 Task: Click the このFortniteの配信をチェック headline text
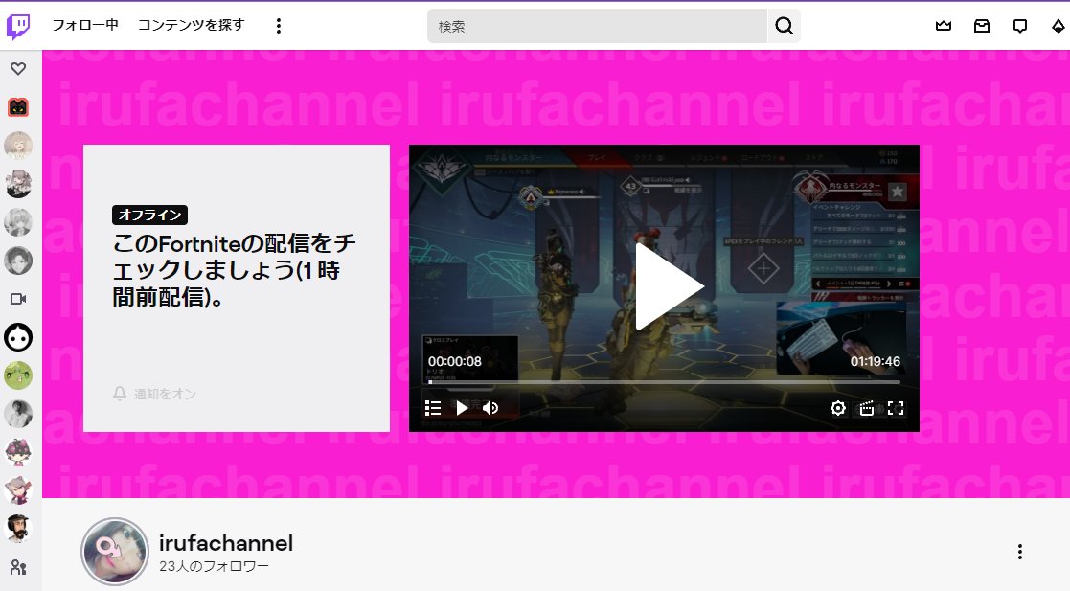coord(234,270)
